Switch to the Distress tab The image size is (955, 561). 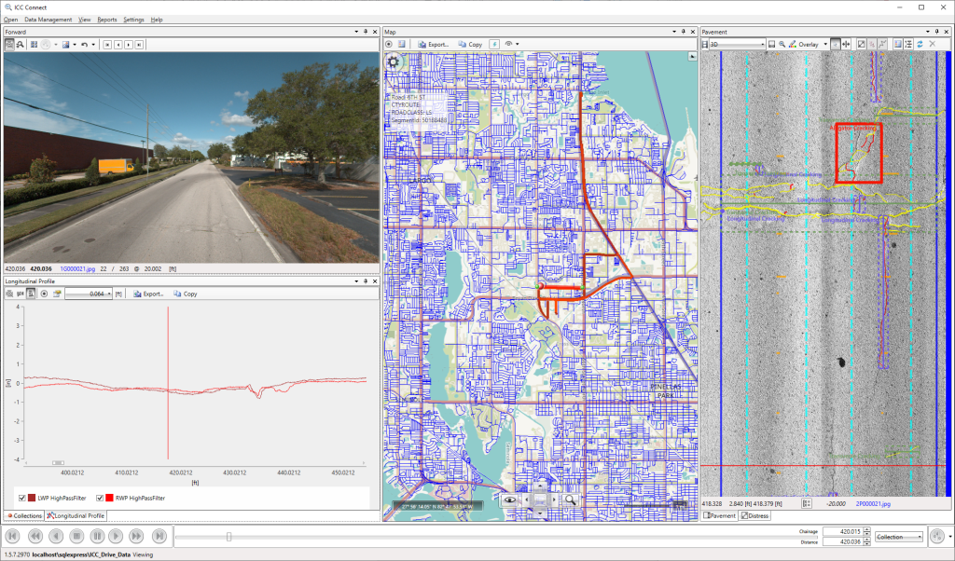click(755, 515)
